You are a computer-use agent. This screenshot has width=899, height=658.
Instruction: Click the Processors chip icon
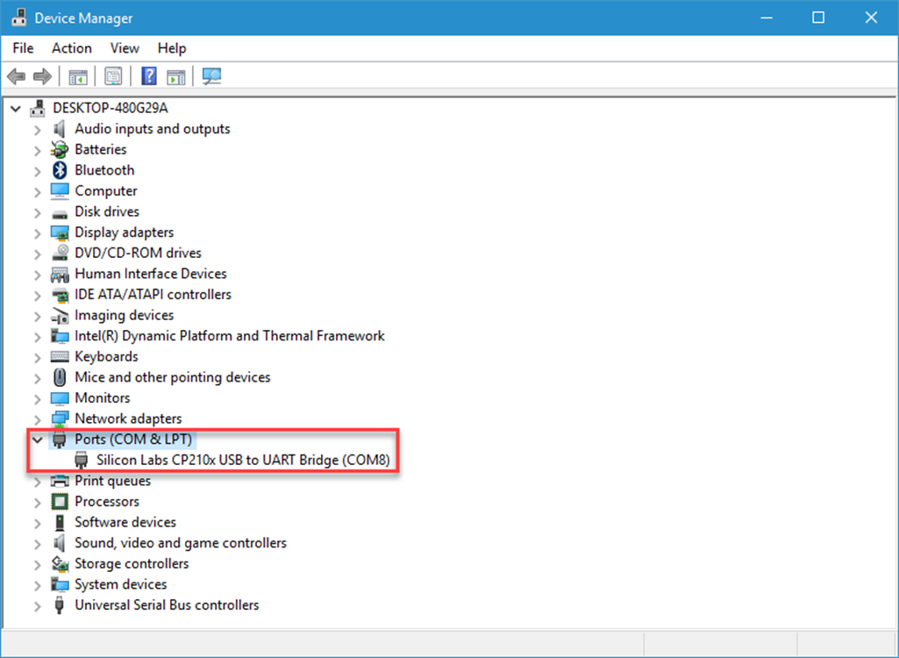[x=60, y=502]
